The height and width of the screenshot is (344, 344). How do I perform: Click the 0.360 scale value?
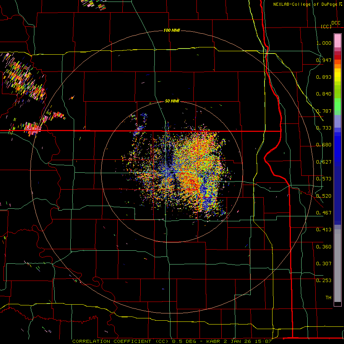pos(324,247)
